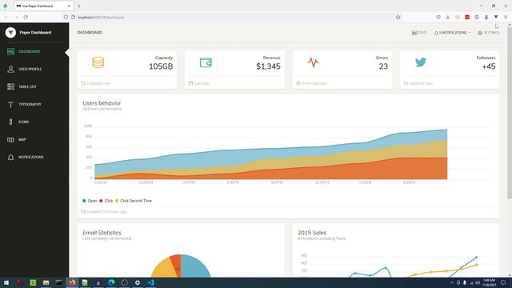Open Settings in the top navbar
Image resolution: width=512 pixels, height=288 pixels.
(489, 33)
